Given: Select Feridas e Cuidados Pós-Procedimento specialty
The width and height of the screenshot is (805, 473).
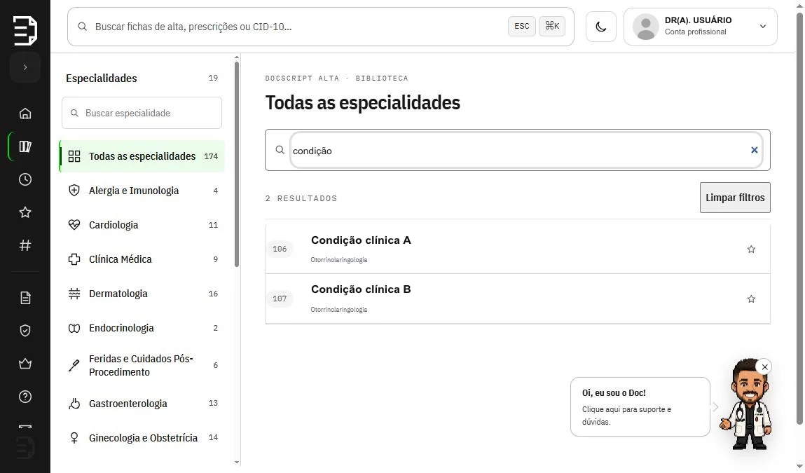Looking at the screenshot, I should [142, 365].
